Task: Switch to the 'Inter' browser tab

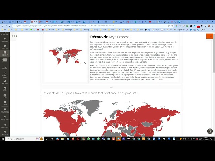Action: [x=63, y=22]
